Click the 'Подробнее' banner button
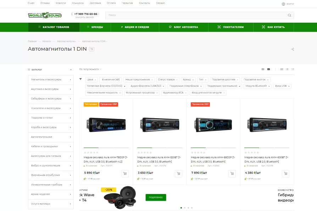The height and width of the screenshot is (211, 317). click(x=156, y=198)
